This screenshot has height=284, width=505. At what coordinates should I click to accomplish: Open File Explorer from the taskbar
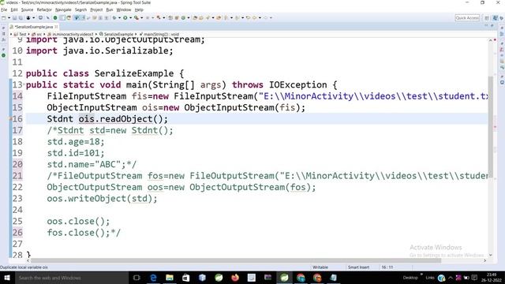point(170,278)
